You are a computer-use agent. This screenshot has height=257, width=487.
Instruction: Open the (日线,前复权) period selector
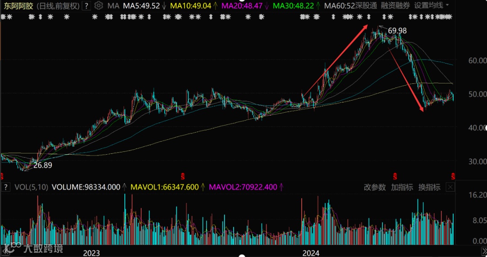point(58,5)
